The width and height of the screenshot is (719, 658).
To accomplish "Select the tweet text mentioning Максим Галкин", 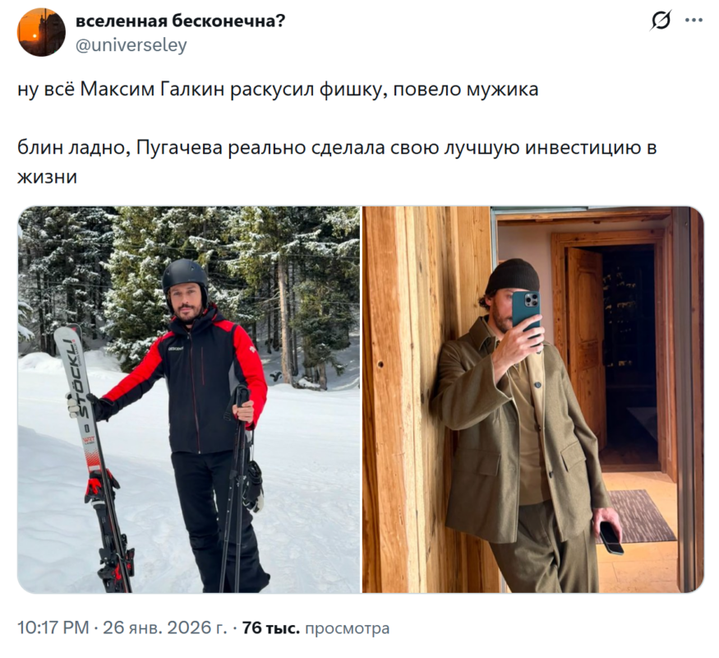I will [278, 90].
